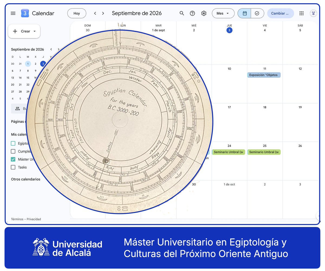The width and height of the screenshot is (325, 271).
Task: Click day 19 in the month grid
Action: [300, 107]
